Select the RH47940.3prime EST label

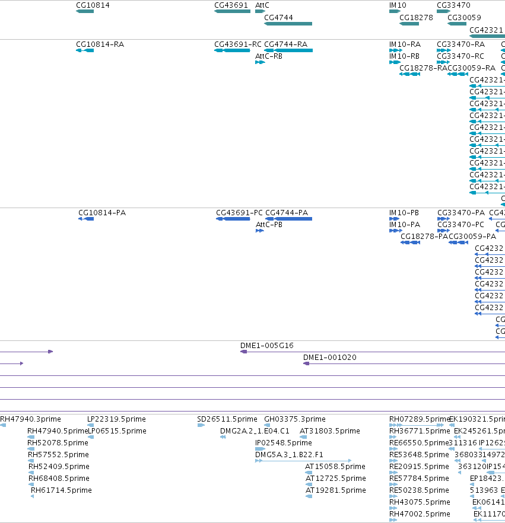coord(30,419)
